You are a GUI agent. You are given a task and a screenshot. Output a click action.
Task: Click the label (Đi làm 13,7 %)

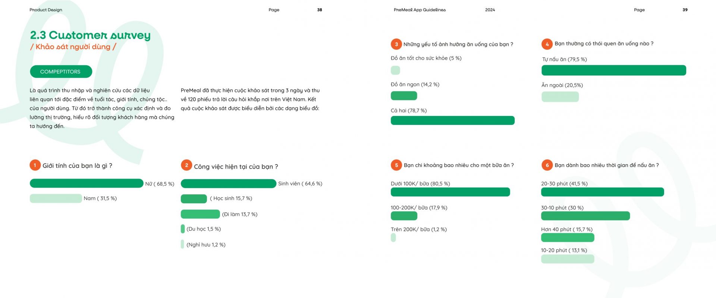240,214
